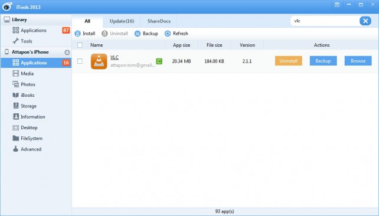The height and width of the screenshot is (216, 379).
Task: Eject Attapon's iPhone with the round button
Action: [67, 52]
